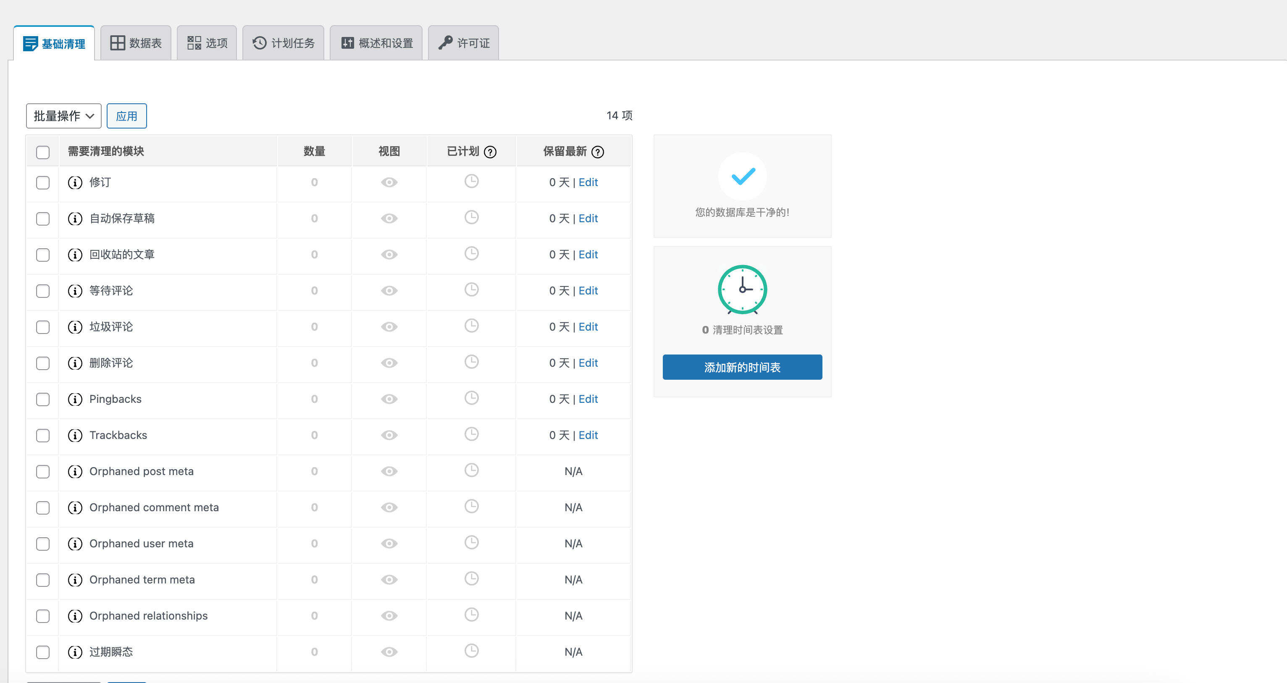Open the 计划任务 tab
Screen dimensions: 1287x683
click(283, 42)
